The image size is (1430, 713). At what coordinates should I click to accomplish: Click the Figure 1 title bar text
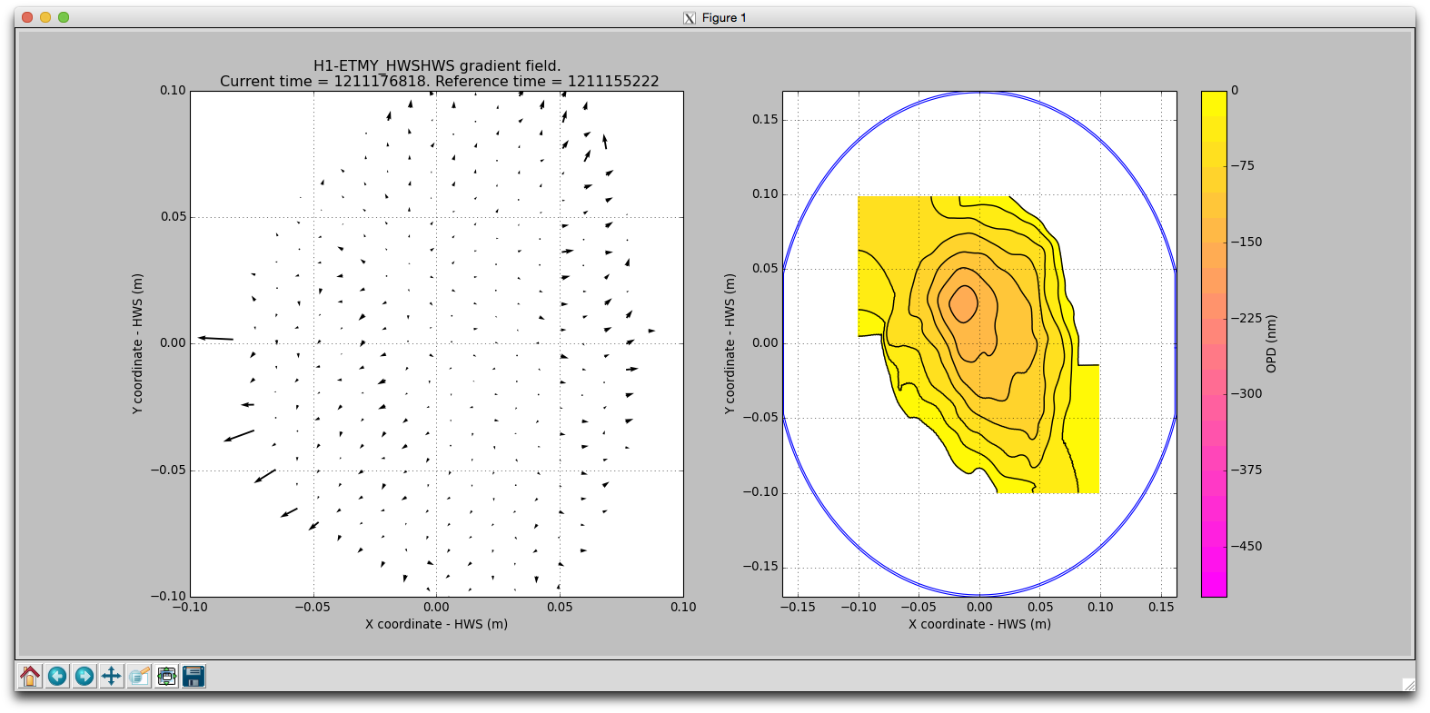(724, 17)
